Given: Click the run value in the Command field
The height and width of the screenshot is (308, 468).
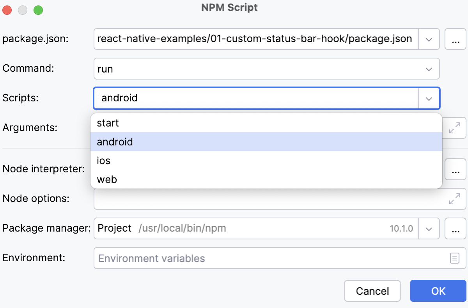Looking at the screenshot, I should coord(104,69).
